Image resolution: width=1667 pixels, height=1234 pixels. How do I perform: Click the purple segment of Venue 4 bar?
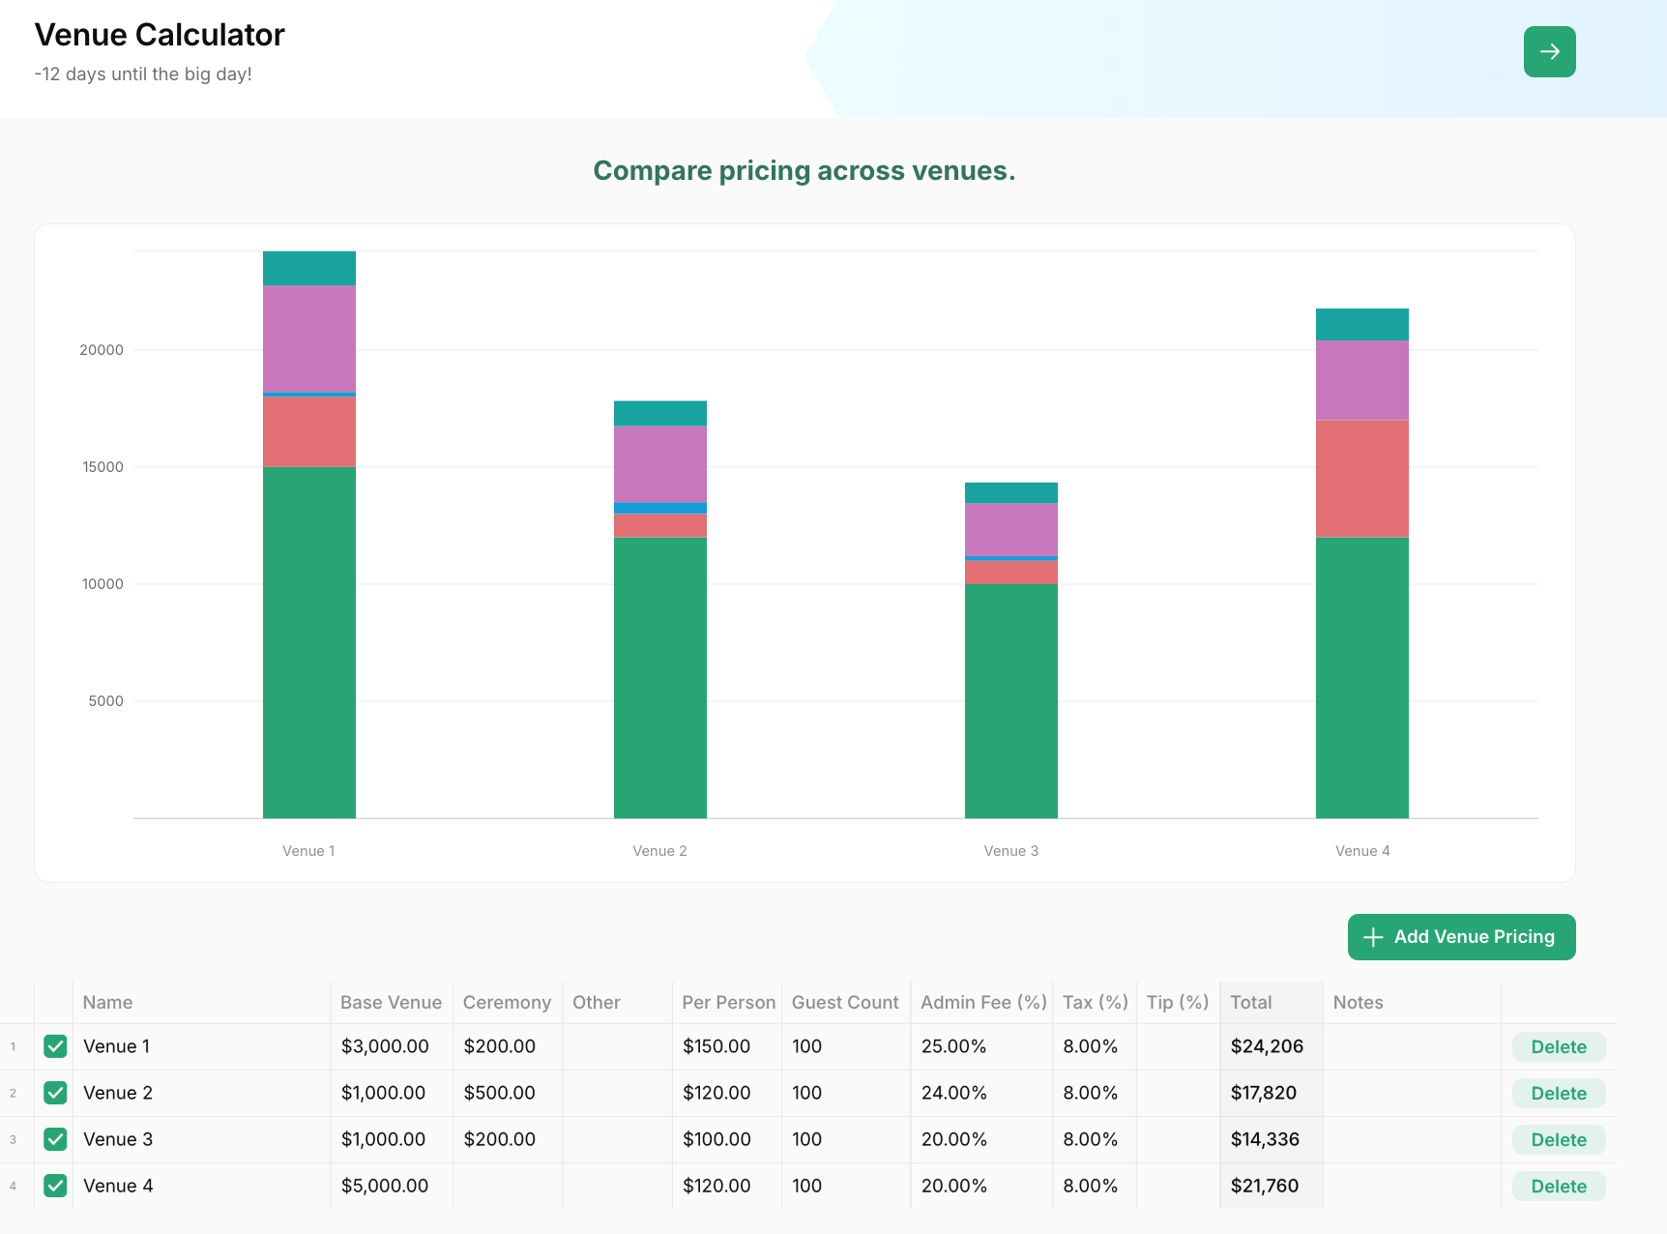(1361, 380)
